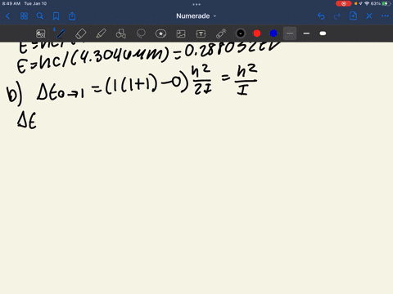Image resolution: width=393 pixels, height=294 pixels.
Task: Insert an image with the Image tool
Action: [181, 33]
